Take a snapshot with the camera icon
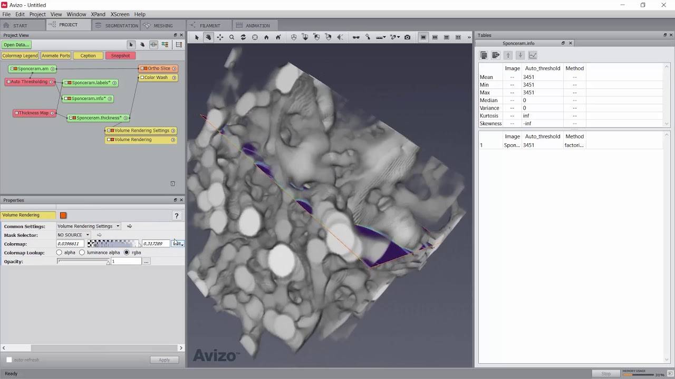The height and width of the screenshot is (379, 675). (407, 37)
